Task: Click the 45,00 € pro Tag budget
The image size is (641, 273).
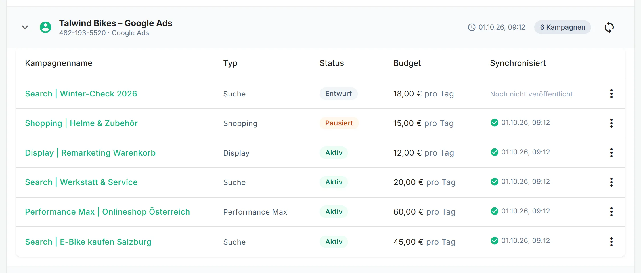Action: tap(424, 242)
